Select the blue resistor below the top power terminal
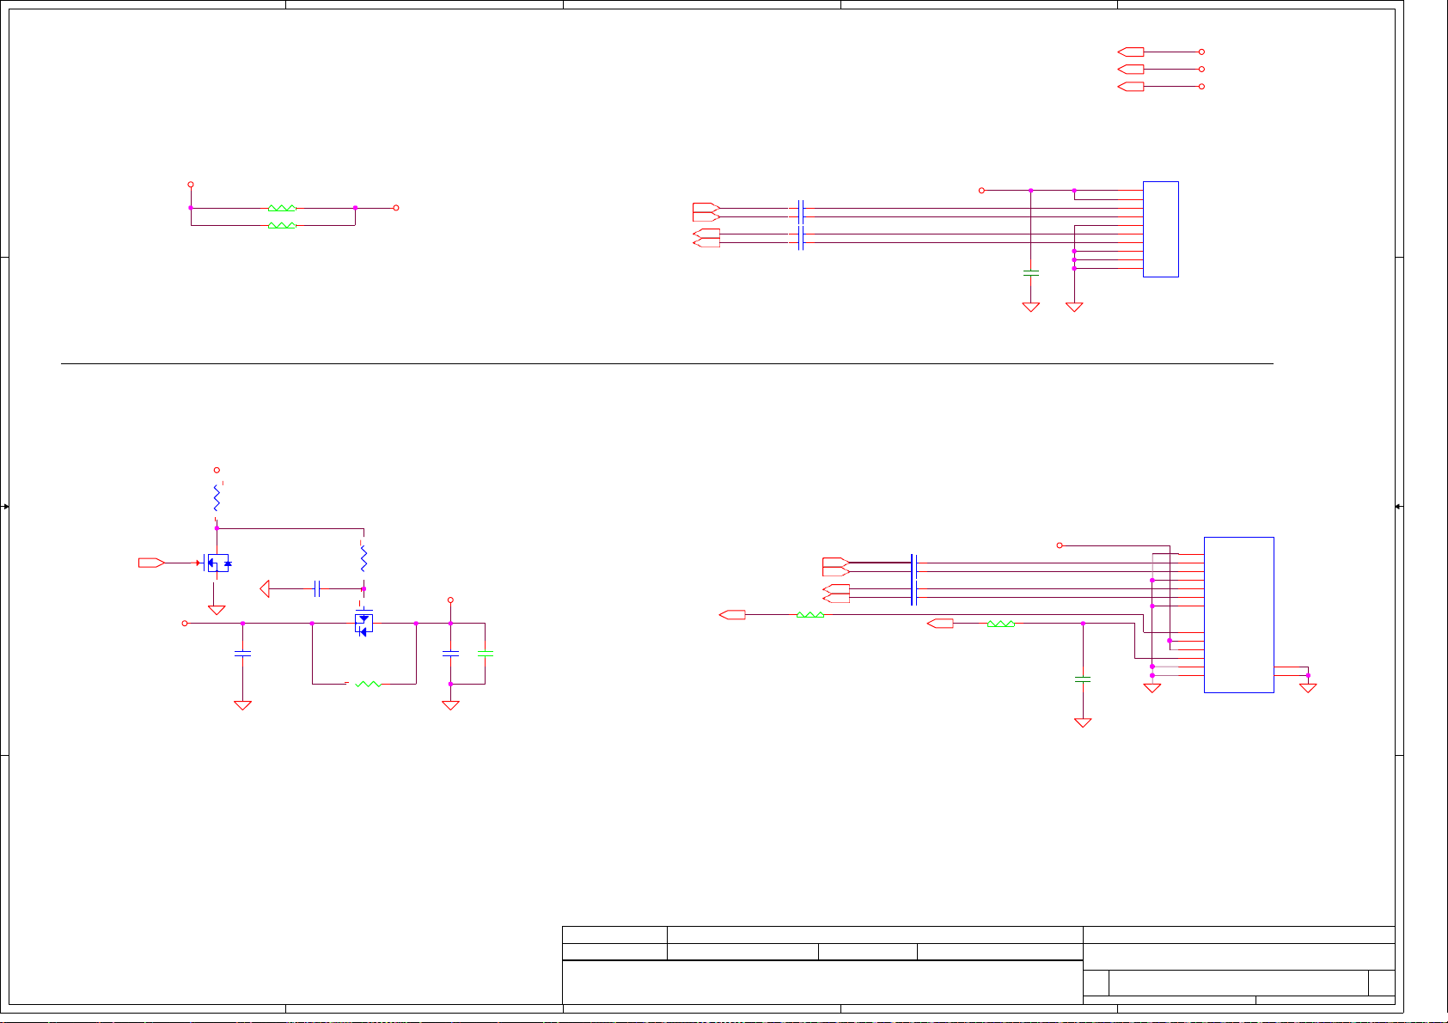The image size is (1448, 1023). coord(217,498)
